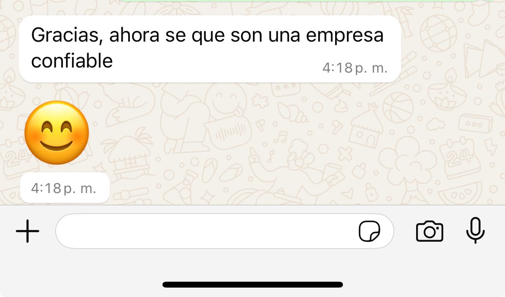The image size is (505, 297).
Task: Tap the green outgoing bubble edge at top
Action: pyautogui.click(x=299, y=1)
